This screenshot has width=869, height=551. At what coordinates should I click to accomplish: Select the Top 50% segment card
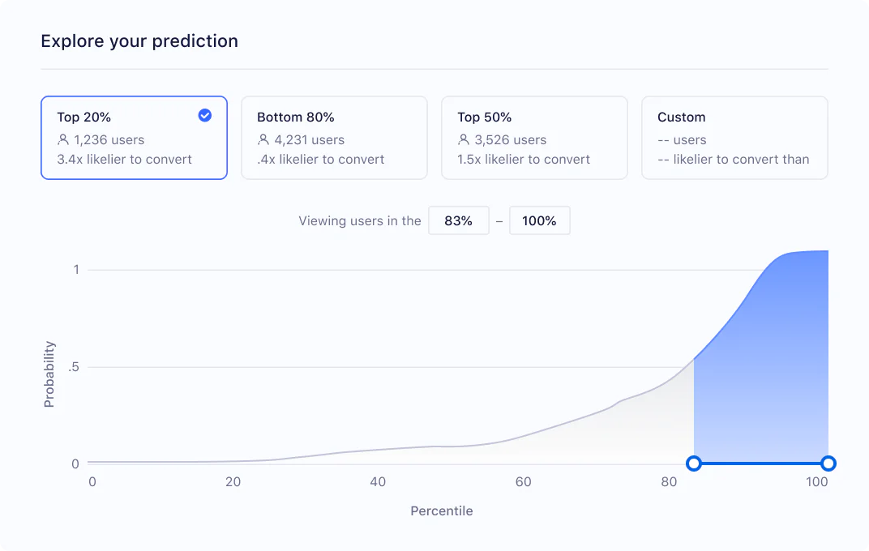pyautogui.click(x=534, y=138)
